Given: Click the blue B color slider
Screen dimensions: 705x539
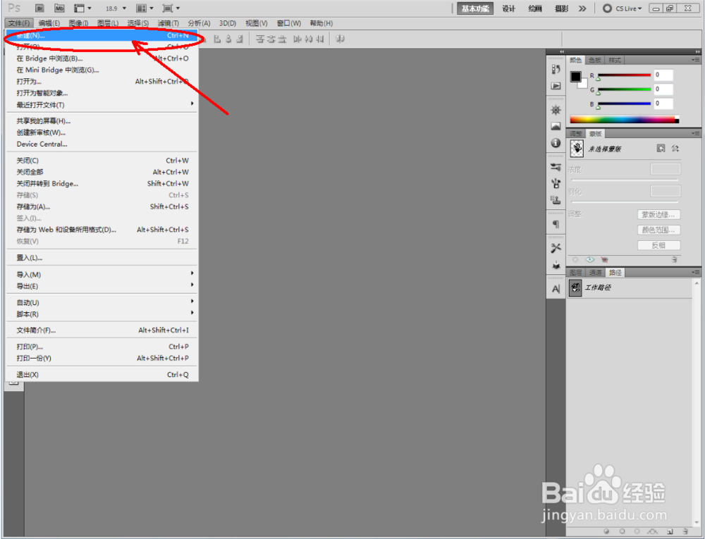Looking at the screenshot, I should [624, 104].
